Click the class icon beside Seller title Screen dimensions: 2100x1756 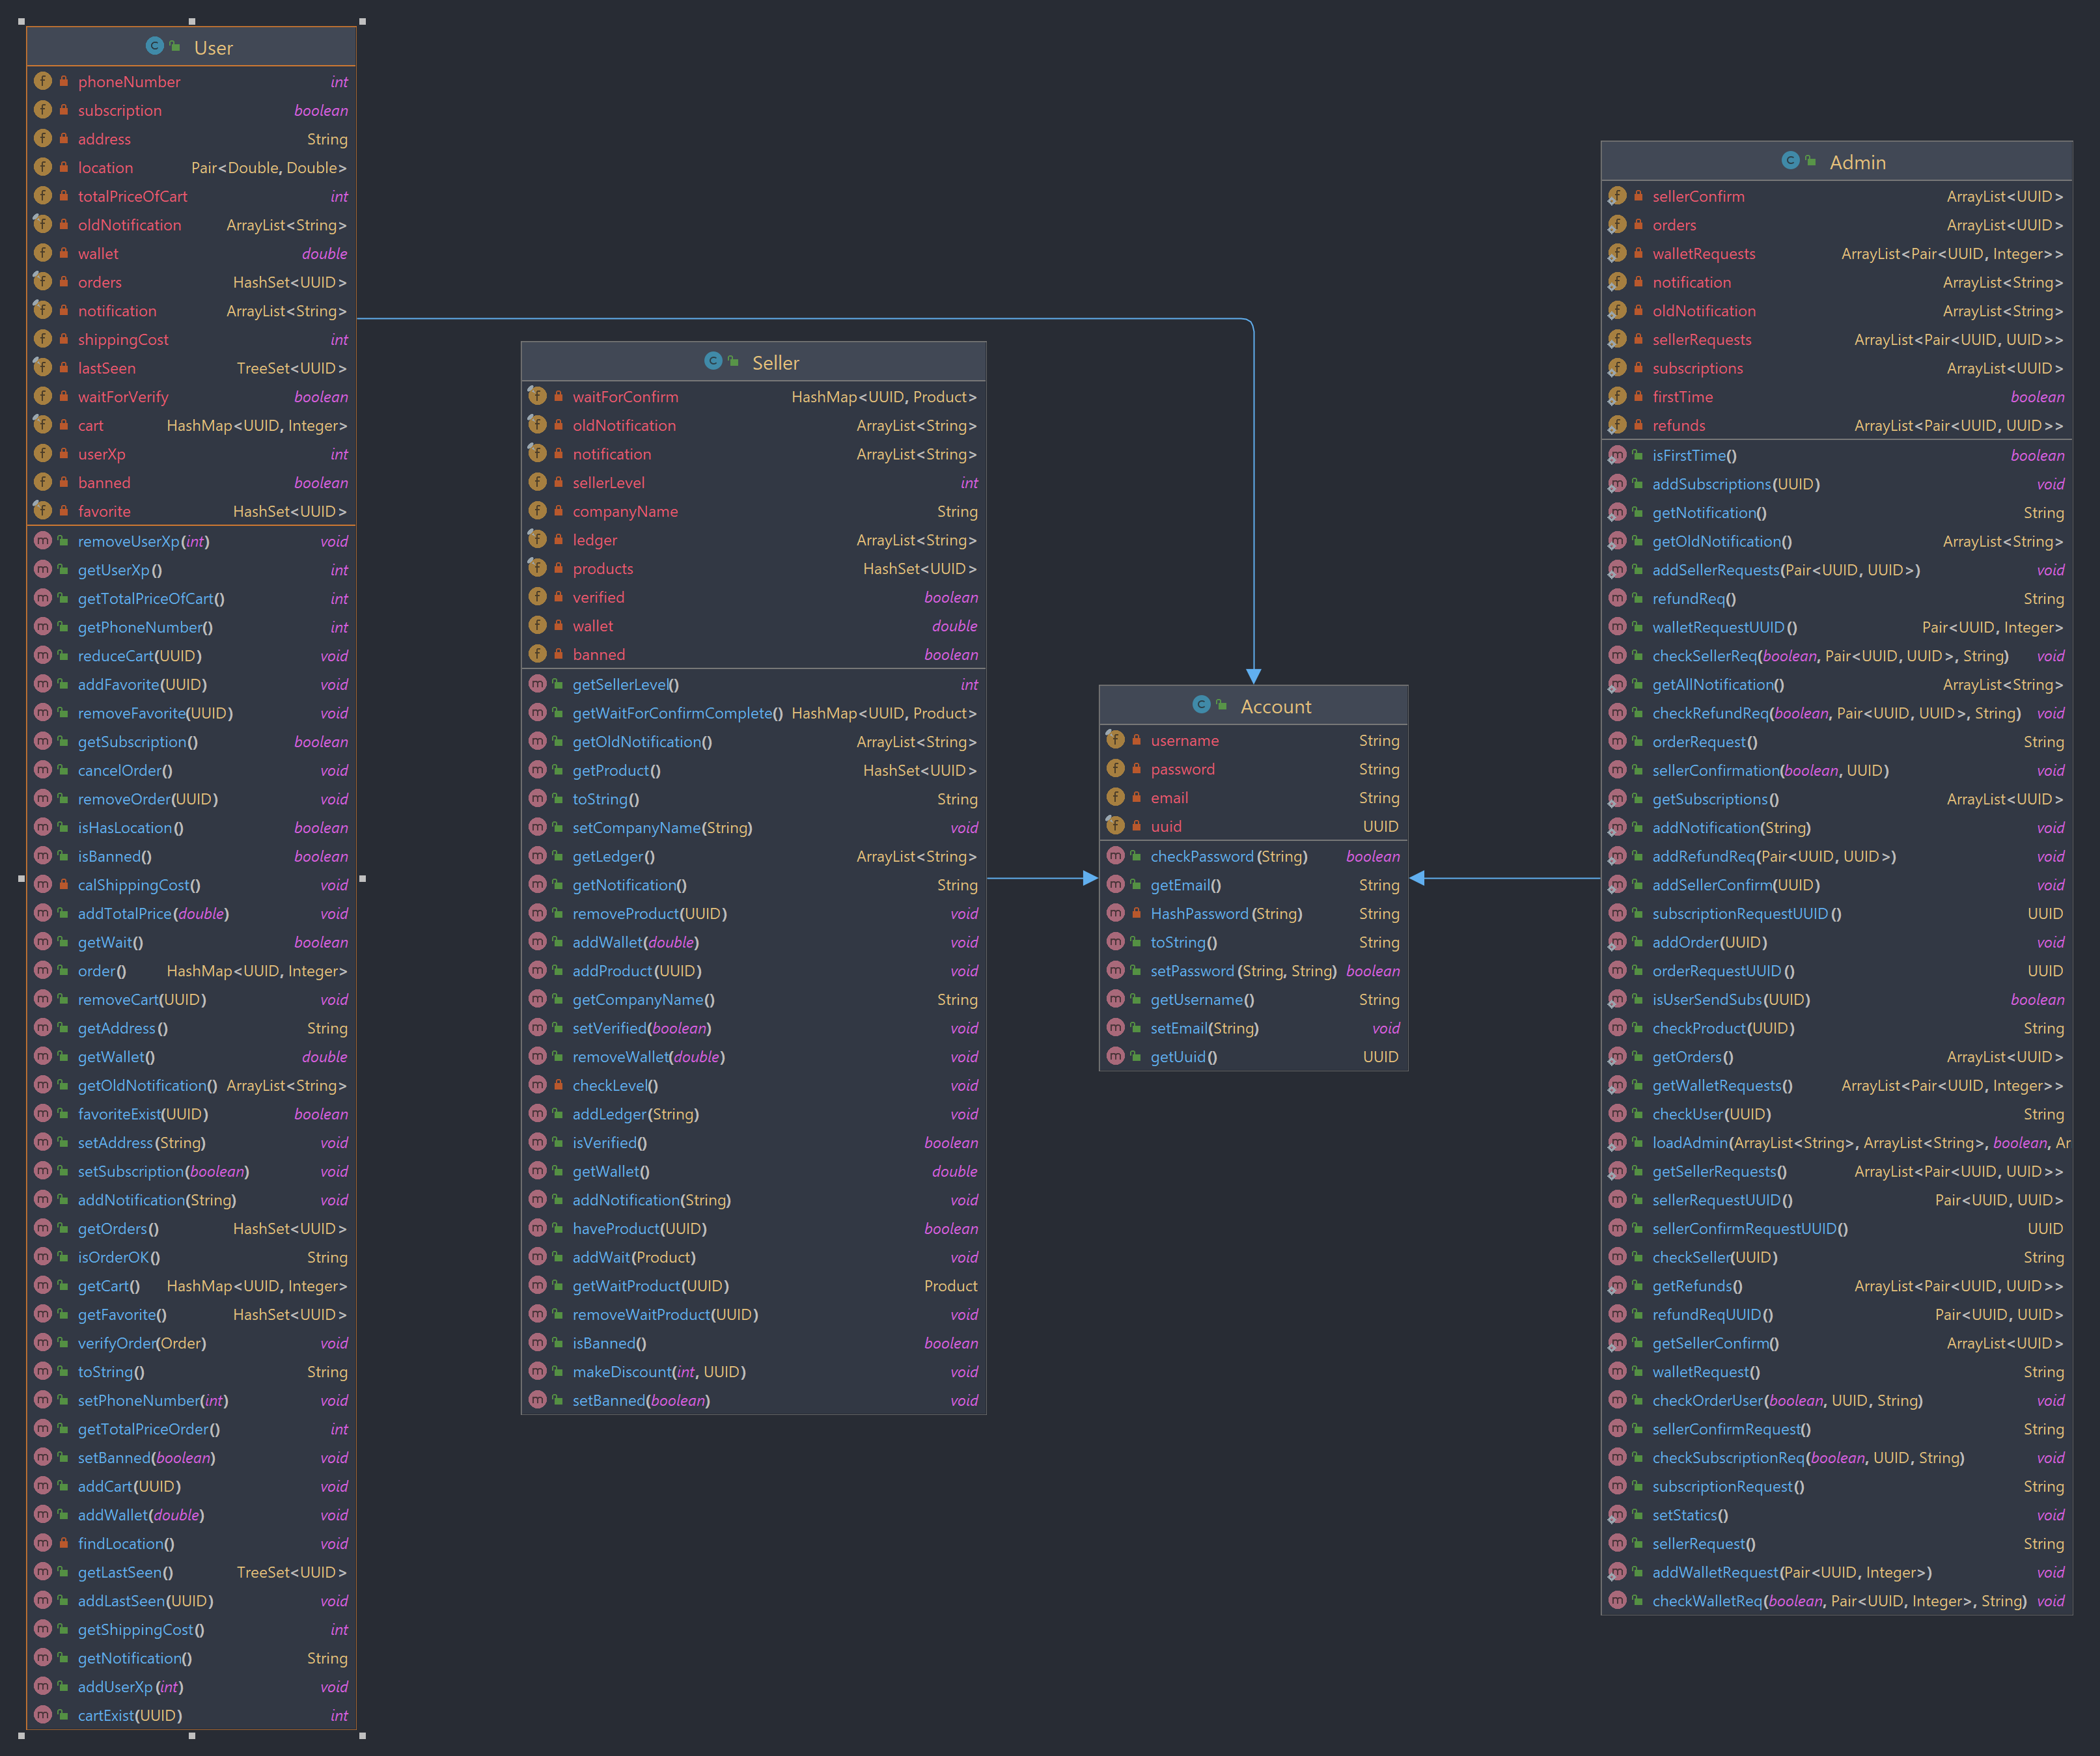point(713,361)
